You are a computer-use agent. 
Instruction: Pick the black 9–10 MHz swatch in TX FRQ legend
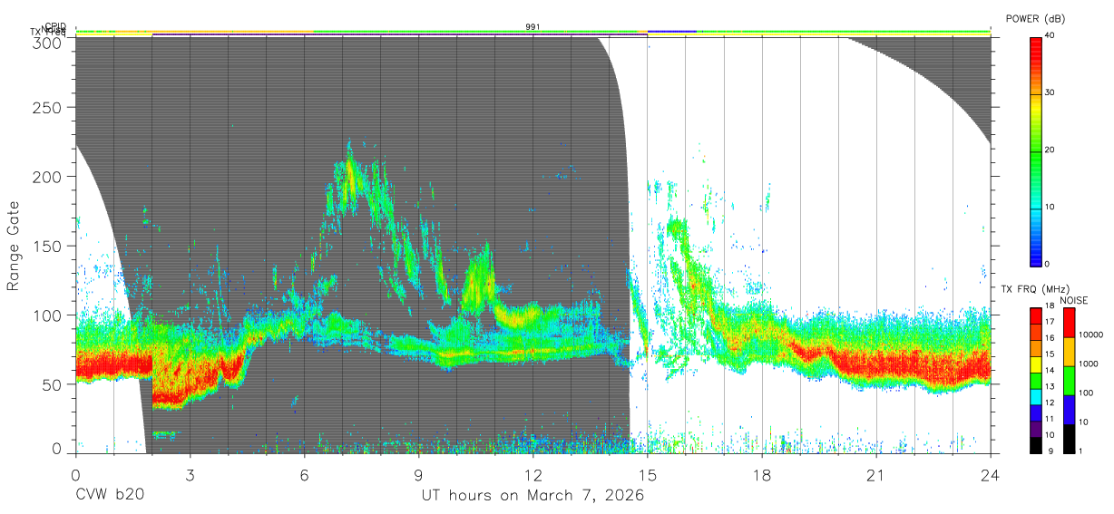pos(1036,444)
